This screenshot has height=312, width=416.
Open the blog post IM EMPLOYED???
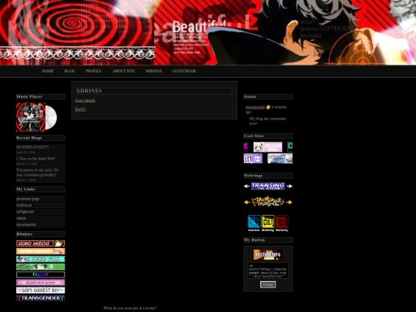point(32,147)
